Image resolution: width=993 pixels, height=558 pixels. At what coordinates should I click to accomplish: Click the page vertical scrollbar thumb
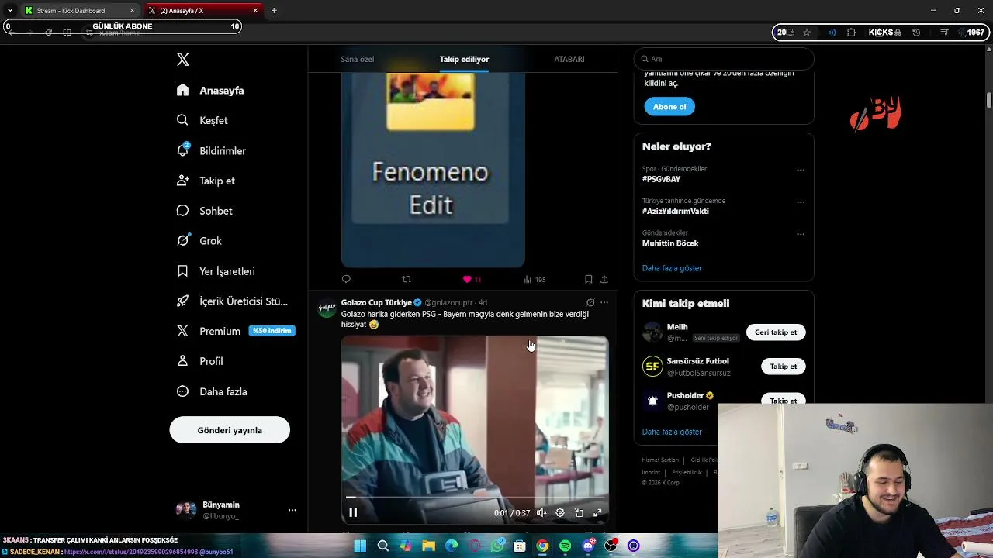click(x=989, y=100)
